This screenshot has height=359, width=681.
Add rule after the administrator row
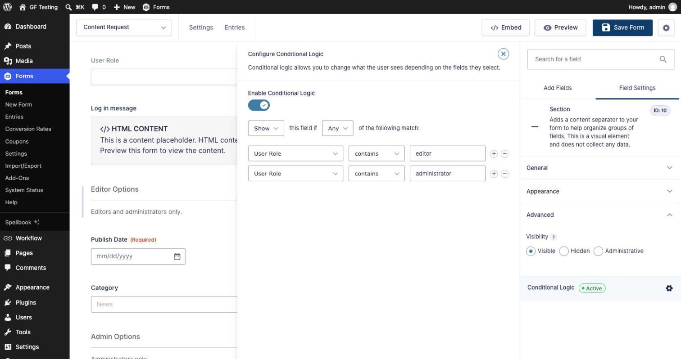[494, 174]
